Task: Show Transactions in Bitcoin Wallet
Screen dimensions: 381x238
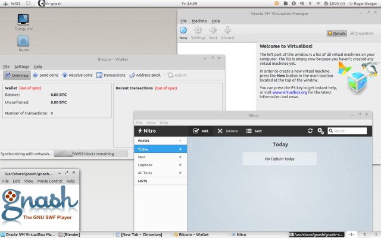Action: 111,76
